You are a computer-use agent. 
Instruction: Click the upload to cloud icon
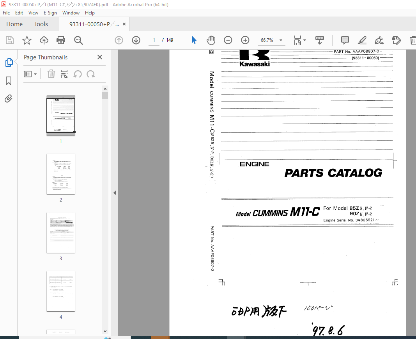44,40
